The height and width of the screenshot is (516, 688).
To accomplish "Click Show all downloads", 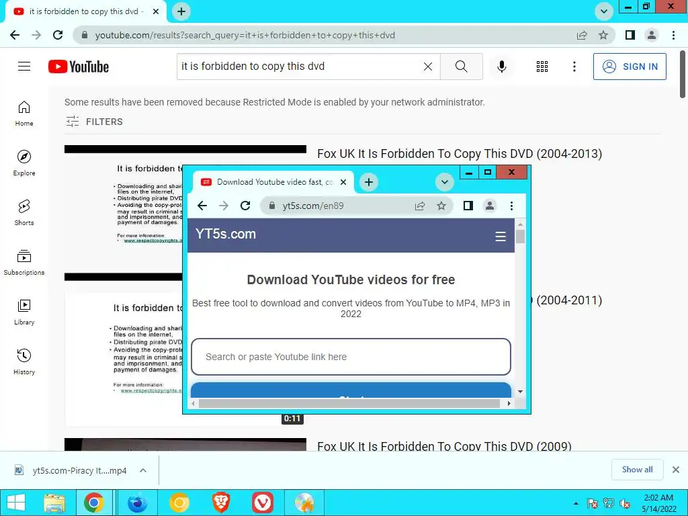I will pyautogui.click(x=637, y=470).
